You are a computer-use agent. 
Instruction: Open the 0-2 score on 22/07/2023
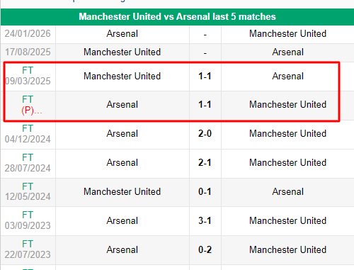coord(205,250)
